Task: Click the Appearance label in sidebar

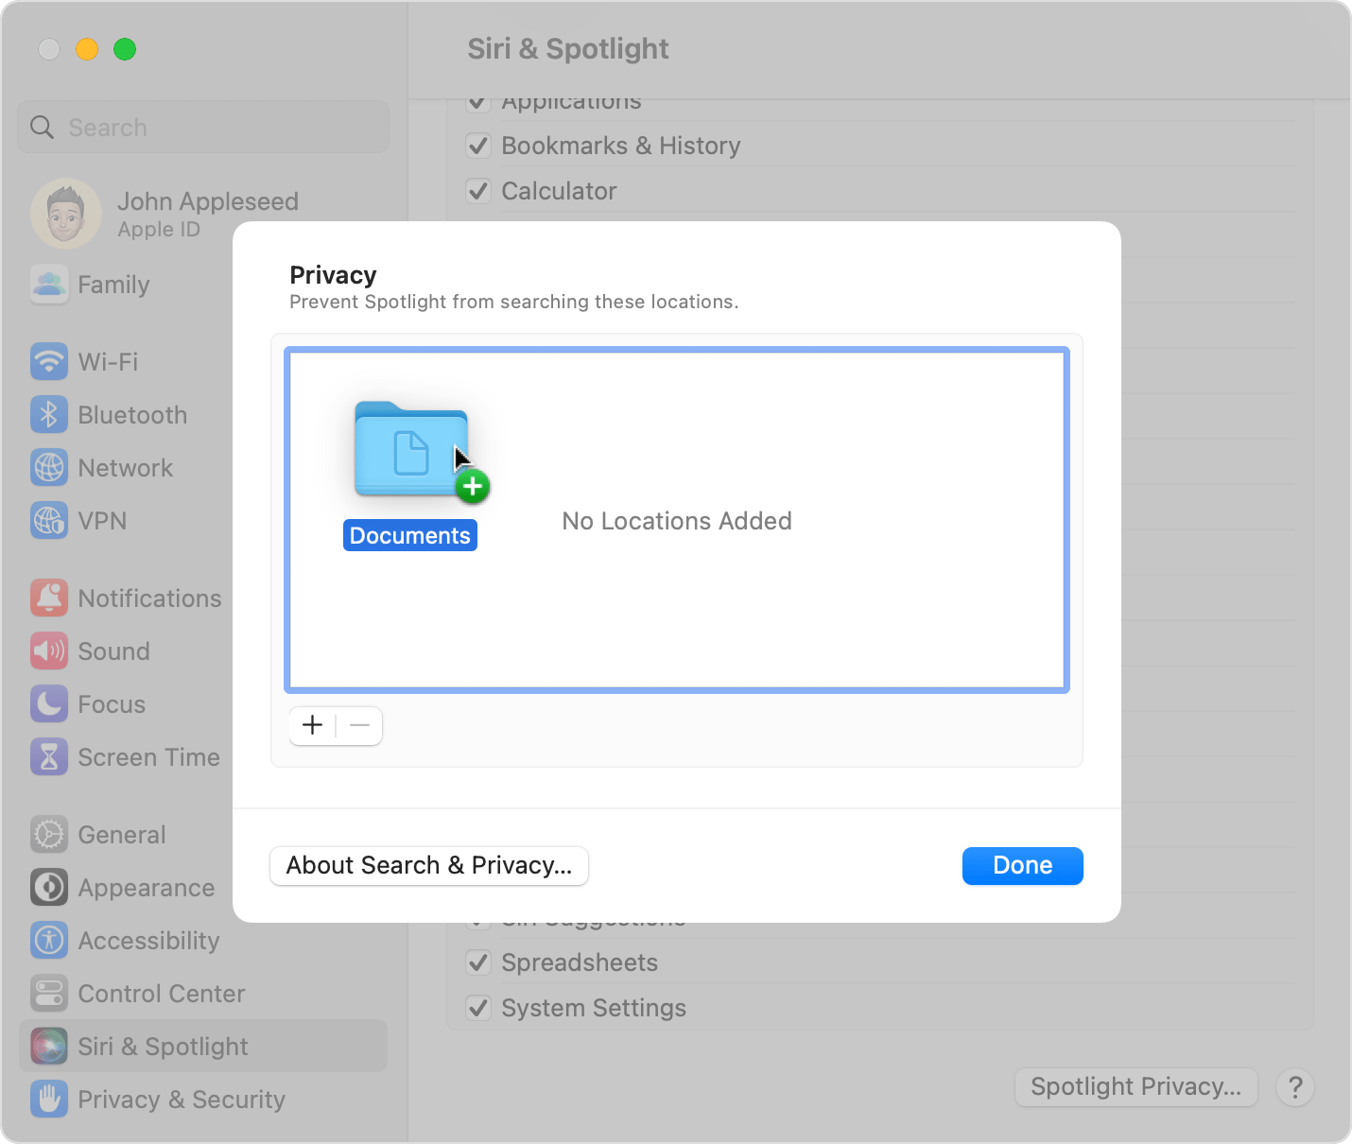Action: pyautogui.click(x=147, y=888)
